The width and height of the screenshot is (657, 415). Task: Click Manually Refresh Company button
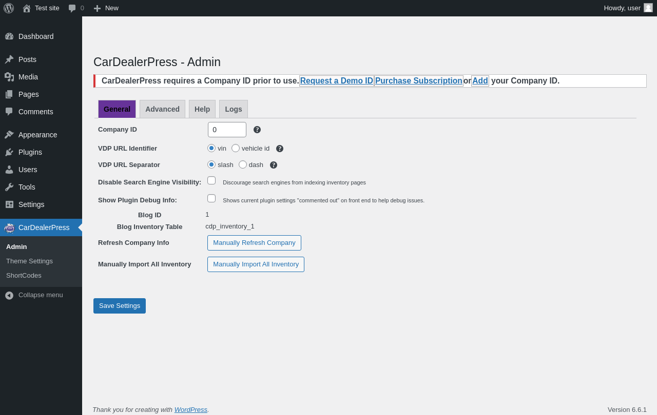254,243
